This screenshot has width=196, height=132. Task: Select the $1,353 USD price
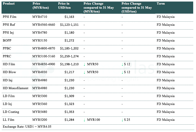click(69, 112)
